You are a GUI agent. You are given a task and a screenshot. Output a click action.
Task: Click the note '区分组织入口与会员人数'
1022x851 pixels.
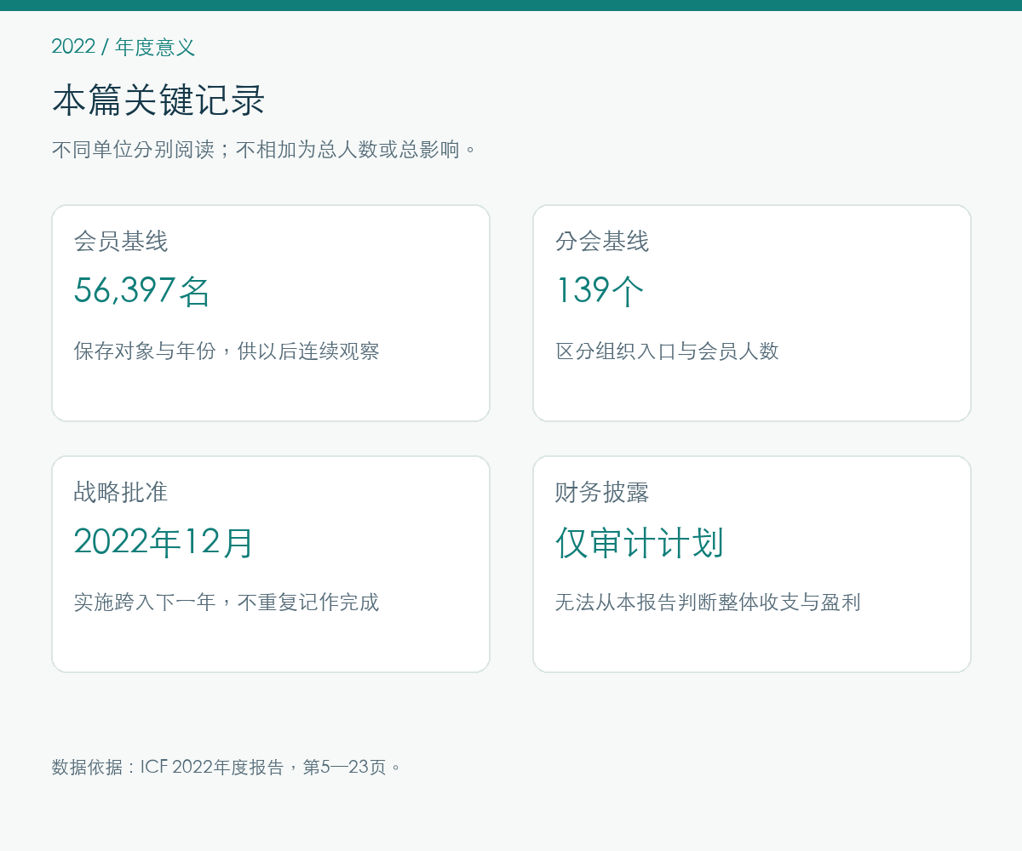667,351
